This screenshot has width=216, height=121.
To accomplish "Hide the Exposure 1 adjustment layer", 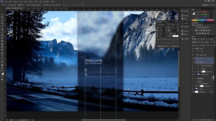I will tap(193, 72).
